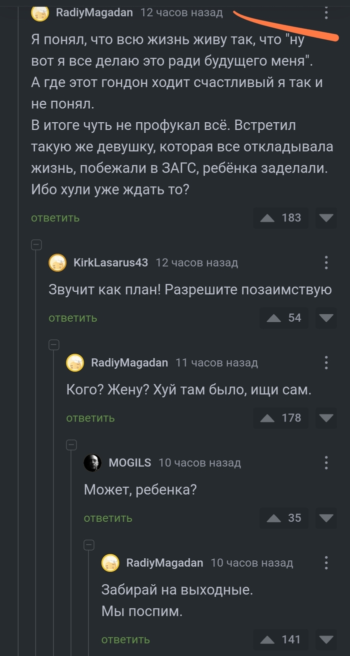The width and height of the screenshot is (350, 656).
Task: Downvote RadiyMagadan's top comment
Action: click(x=325, y=217)
